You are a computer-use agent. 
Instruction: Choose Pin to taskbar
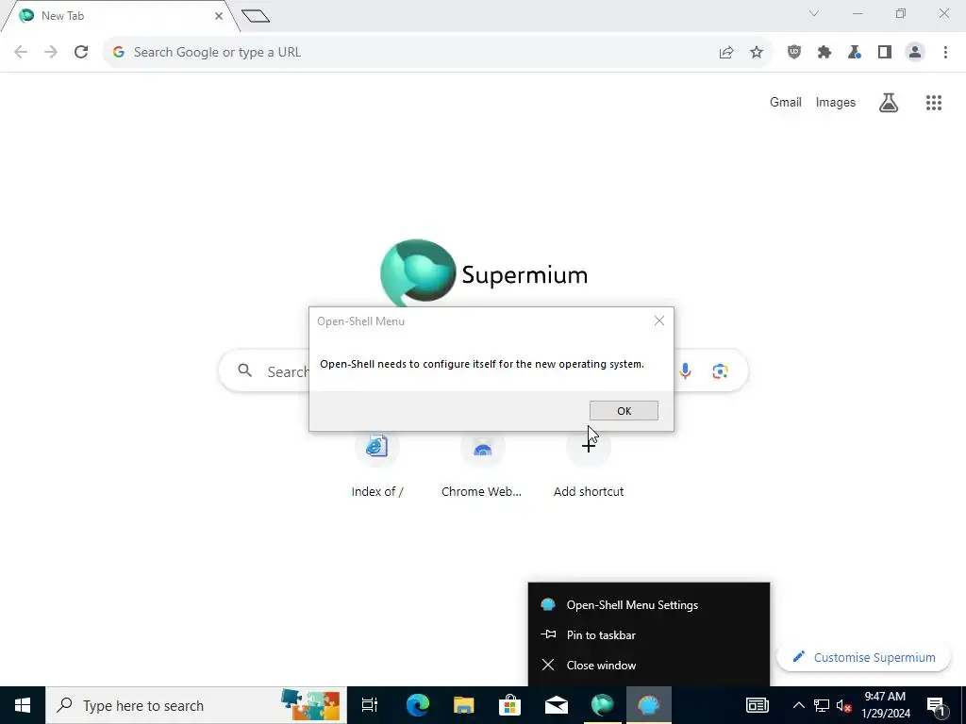coord(649,634)
